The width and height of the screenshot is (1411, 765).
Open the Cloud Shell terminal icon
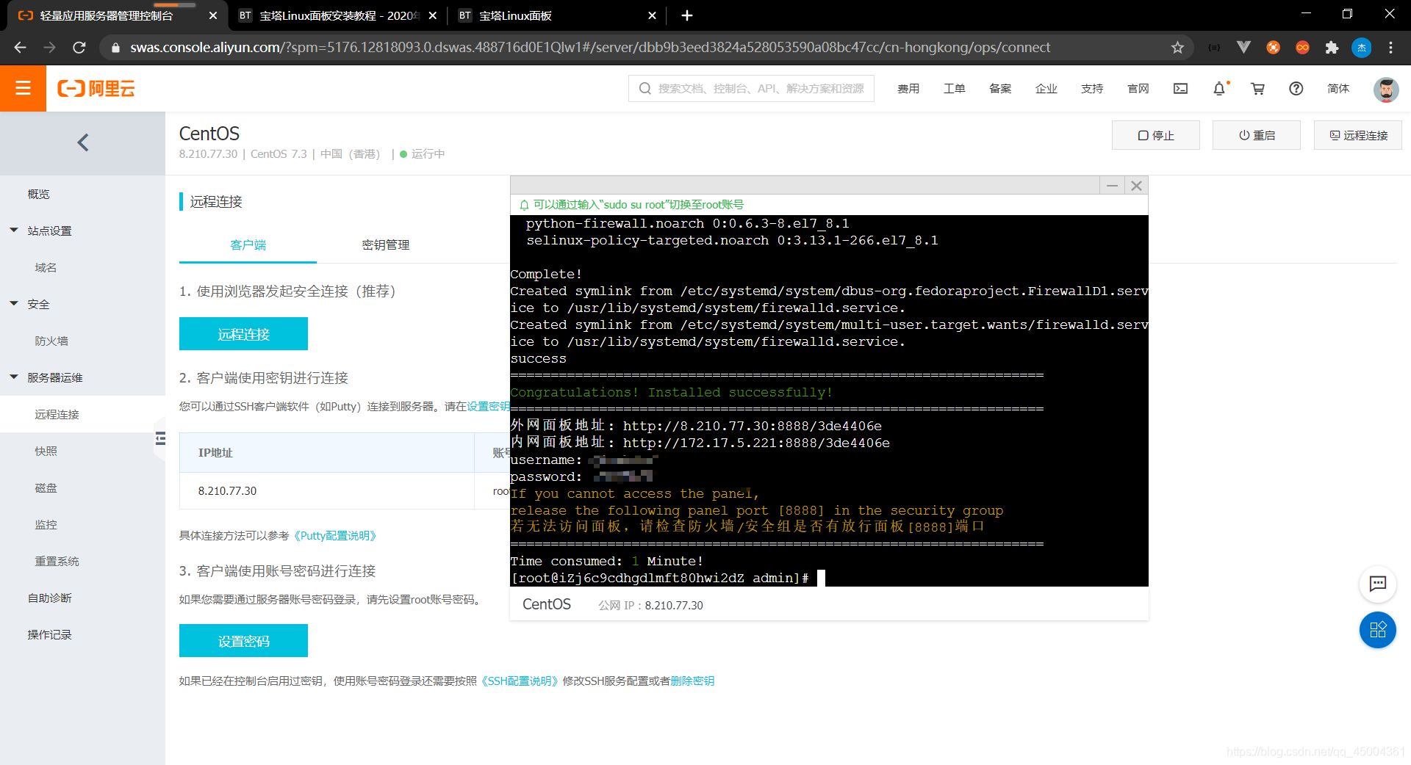1180,89
